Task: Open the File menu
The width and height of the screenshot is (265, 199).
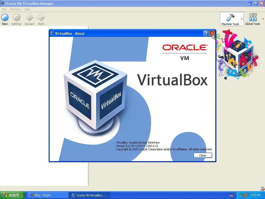Action: click(4, 9)
